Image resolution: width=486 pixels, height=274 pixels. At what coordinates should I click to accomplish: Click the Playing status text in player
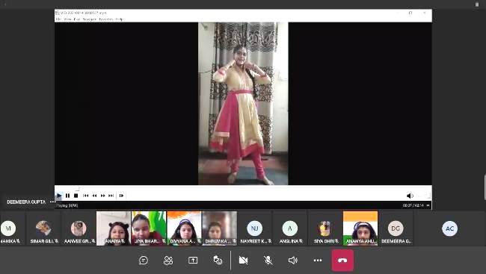[x=67, y=205]
